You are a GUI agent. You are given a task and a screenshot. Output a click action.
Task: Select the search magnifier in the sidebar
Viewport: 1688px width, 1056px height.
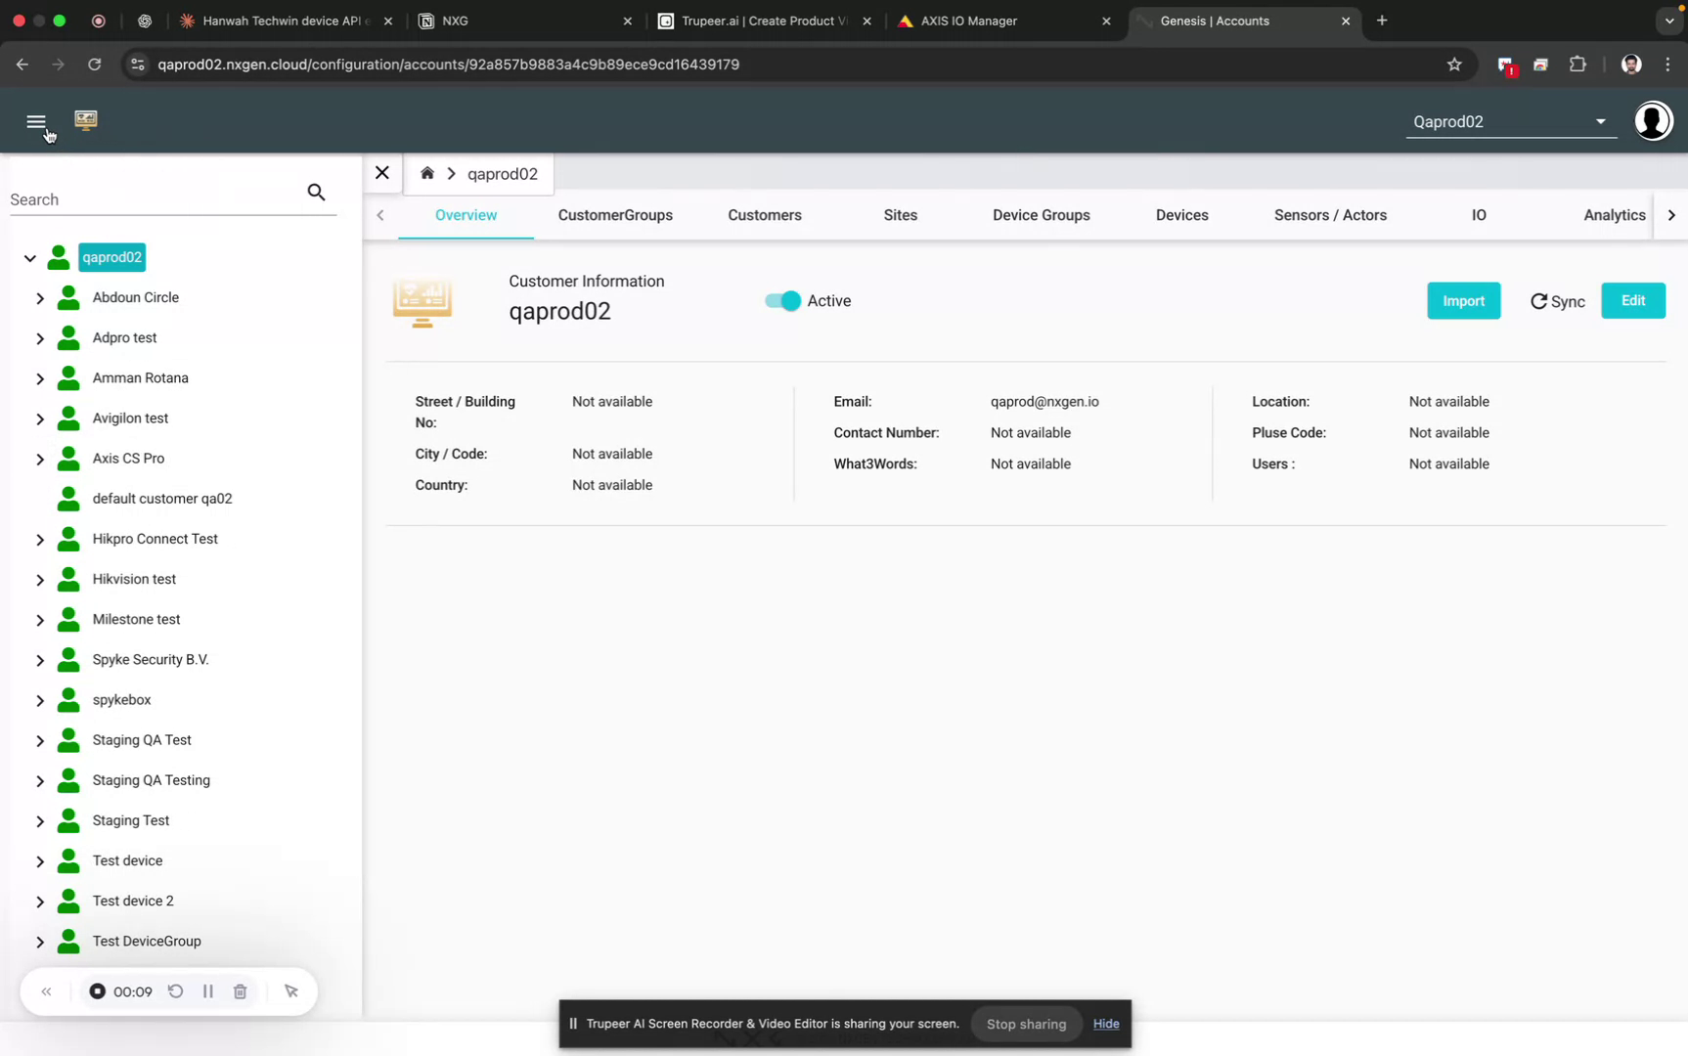316,192
